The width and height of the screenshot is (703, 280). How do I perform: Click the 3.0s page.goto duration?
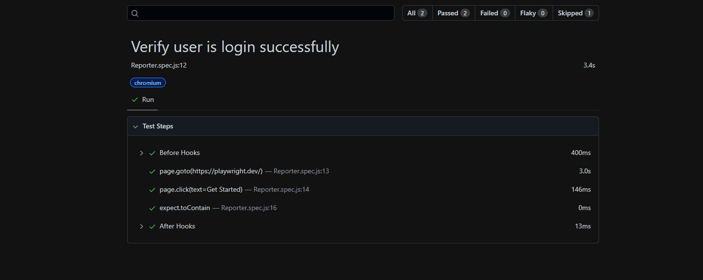pos(585,171)
